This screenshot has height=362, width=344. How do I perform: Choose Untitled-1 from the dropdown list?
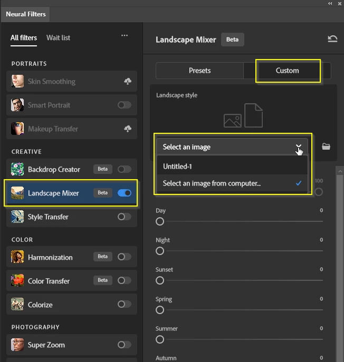232,166
